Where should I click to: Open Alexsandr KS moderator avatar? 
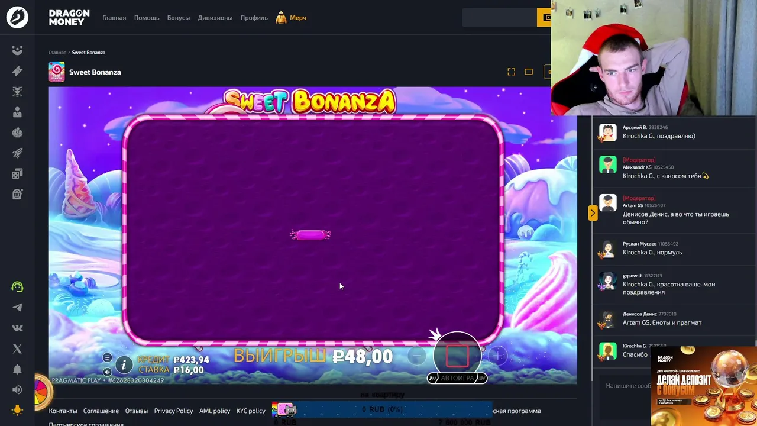point(608,164)
